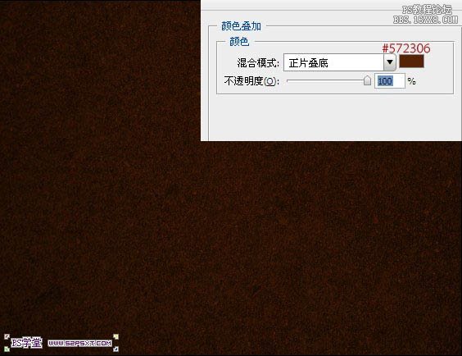Click the 正片叠底 blend mode combo box

tap(339, 62)
